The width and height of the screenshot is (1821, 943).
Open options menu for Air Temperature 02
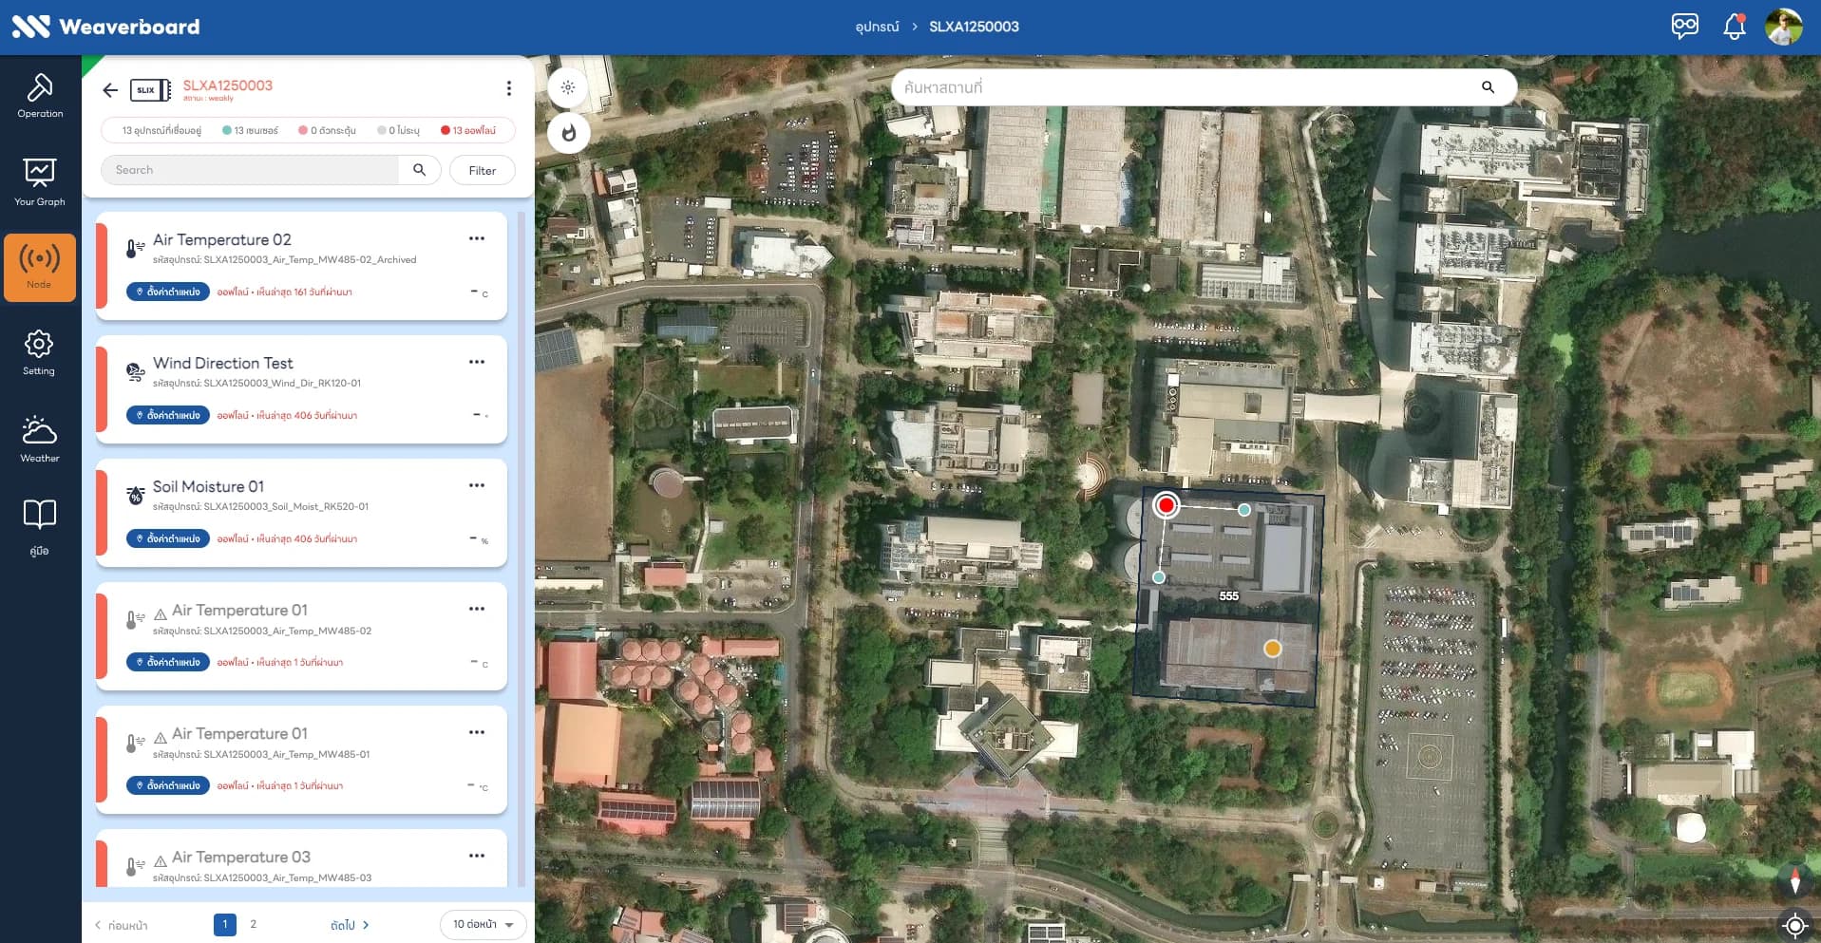coord(477,238)
